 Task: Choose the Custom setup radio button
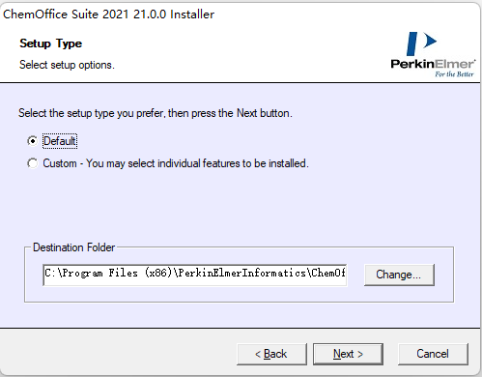(x=33, y=163)
